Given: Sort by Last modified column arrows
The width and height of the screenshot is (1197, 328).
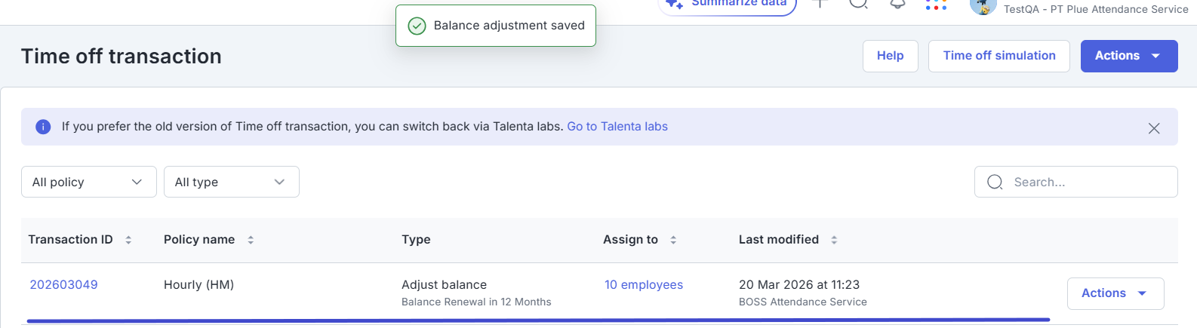Looking at the screenshot, I should (834, 240).
